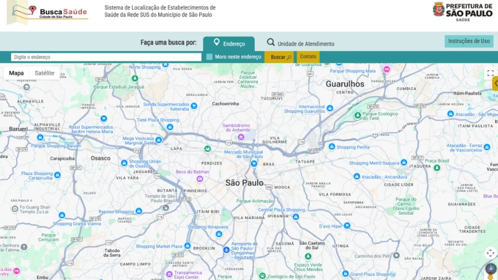Image resolution: width=498 pixels, height=280 pixels.
Task: Open the Contato page
Action: (308, 57)
